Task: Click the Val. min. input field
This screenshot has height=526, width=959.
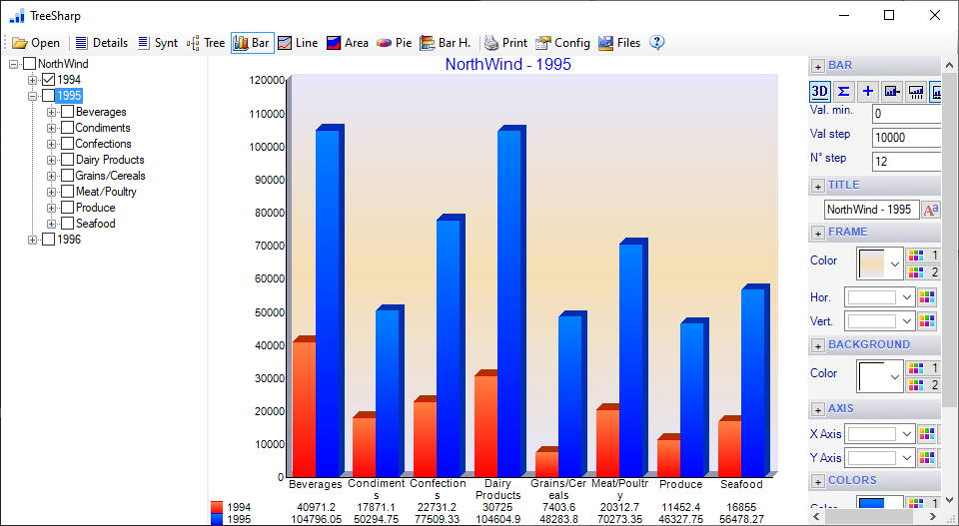Action: (906, 114)
